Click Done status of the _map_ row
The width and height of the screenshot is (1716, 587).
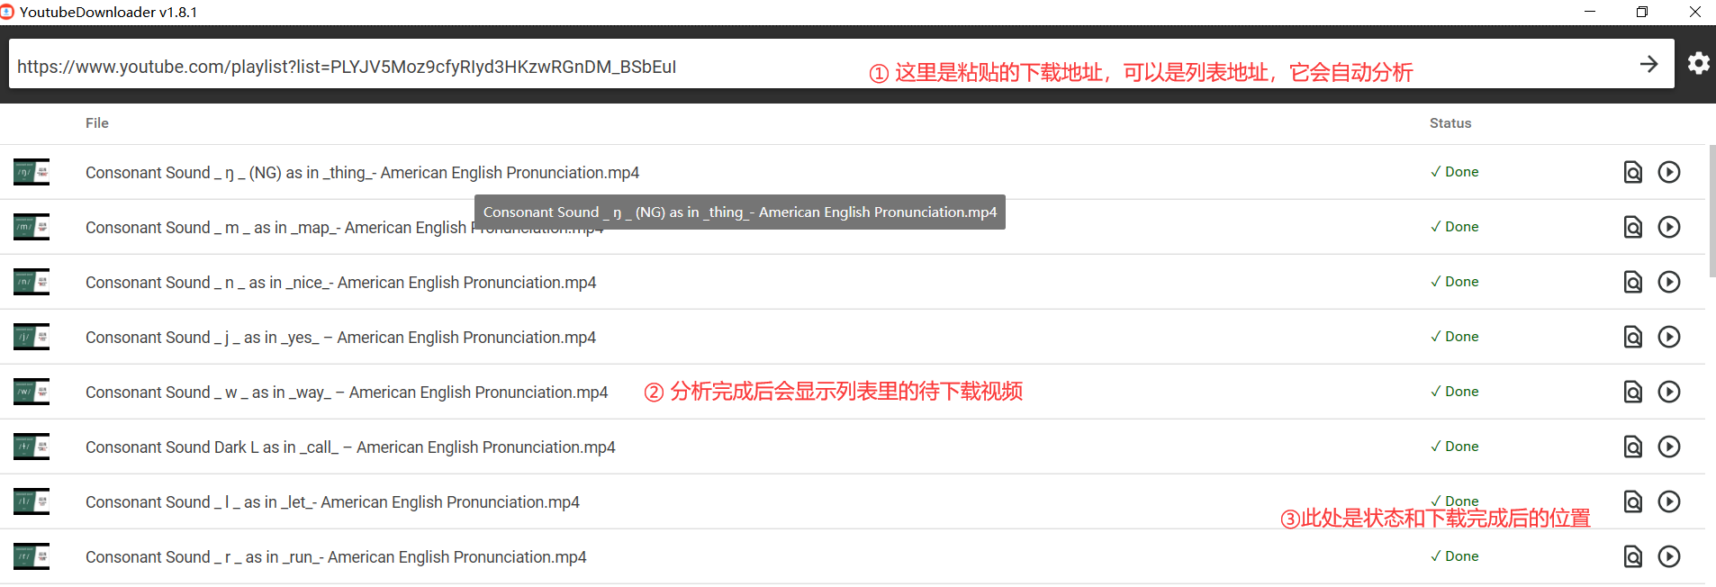(1454, 227)
